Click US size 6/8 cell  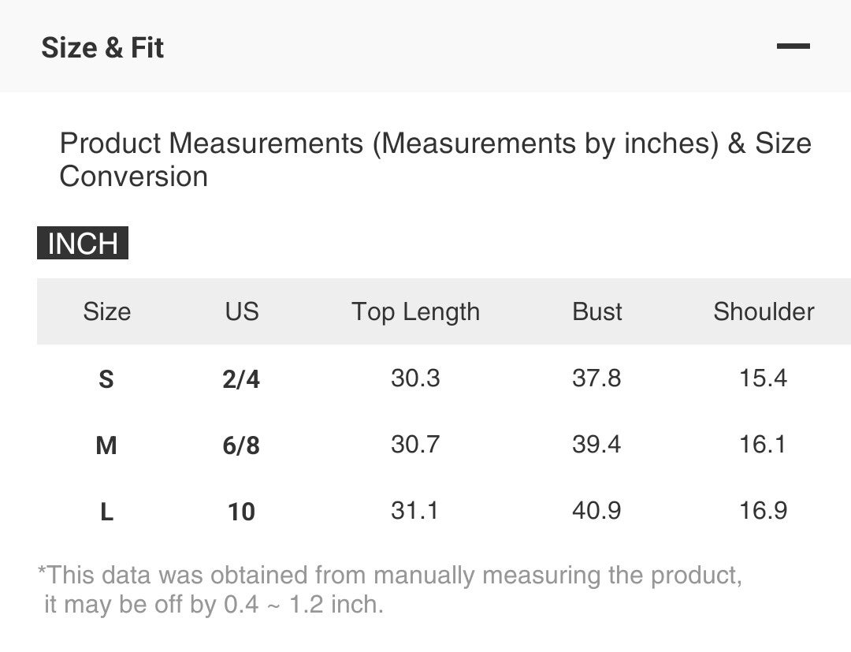click(x=241, y=445)
